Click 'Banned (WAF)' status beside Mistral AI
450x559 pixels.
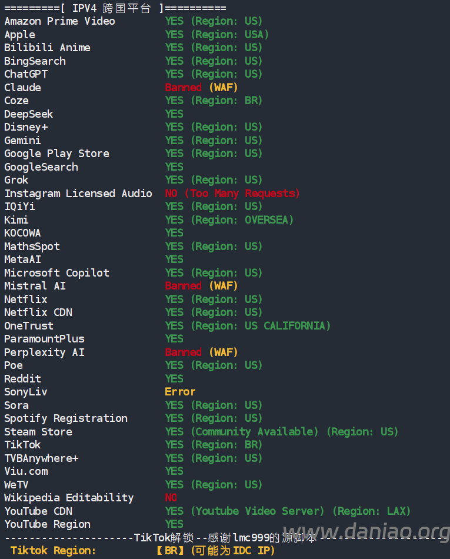201,286
